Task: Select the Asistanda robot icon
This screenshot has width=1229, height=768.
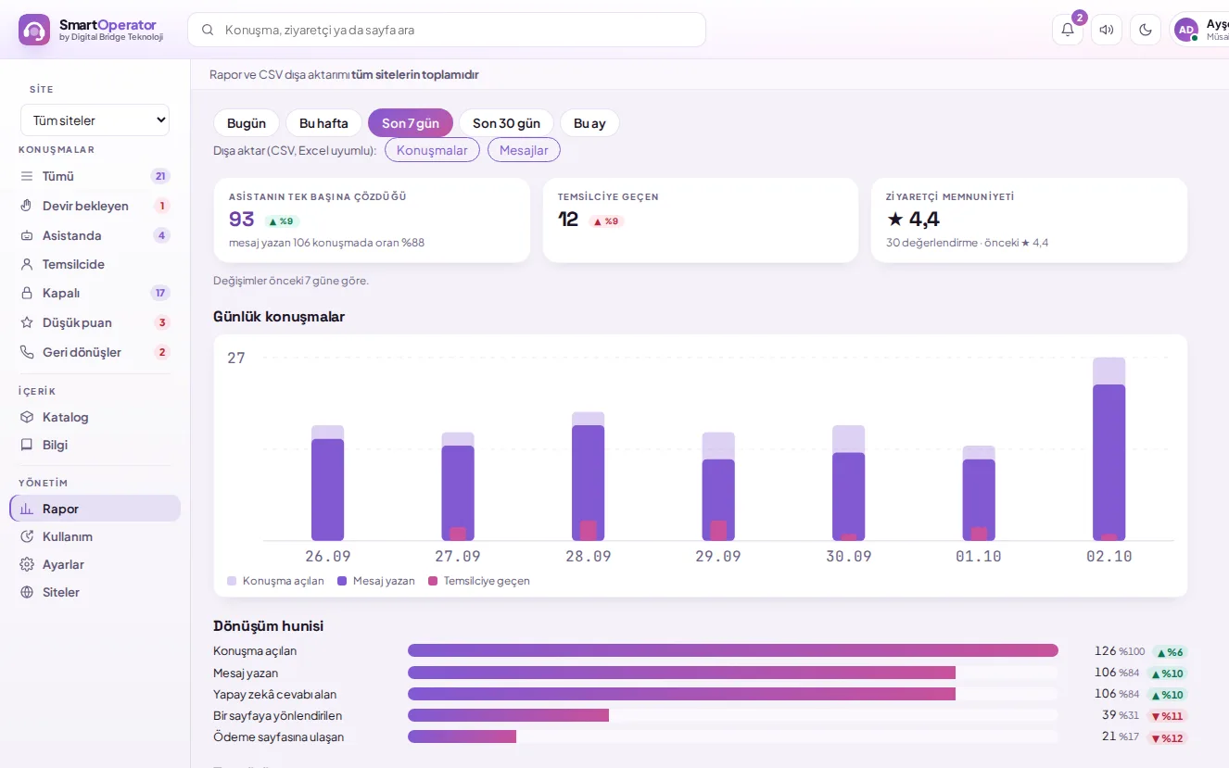Action: coord(27,235)
